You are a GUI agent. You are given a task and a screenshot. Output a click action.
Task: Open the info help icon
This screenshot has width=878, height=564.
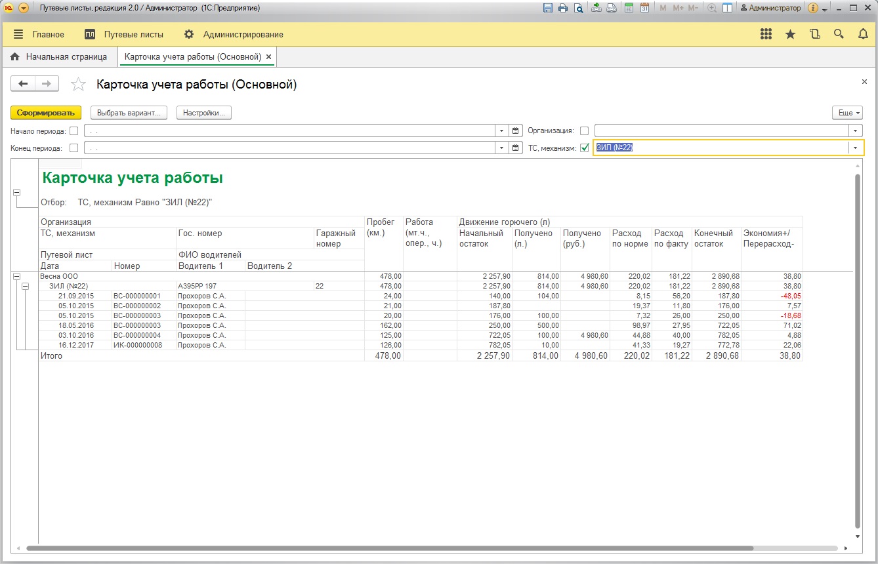[813, 8]
